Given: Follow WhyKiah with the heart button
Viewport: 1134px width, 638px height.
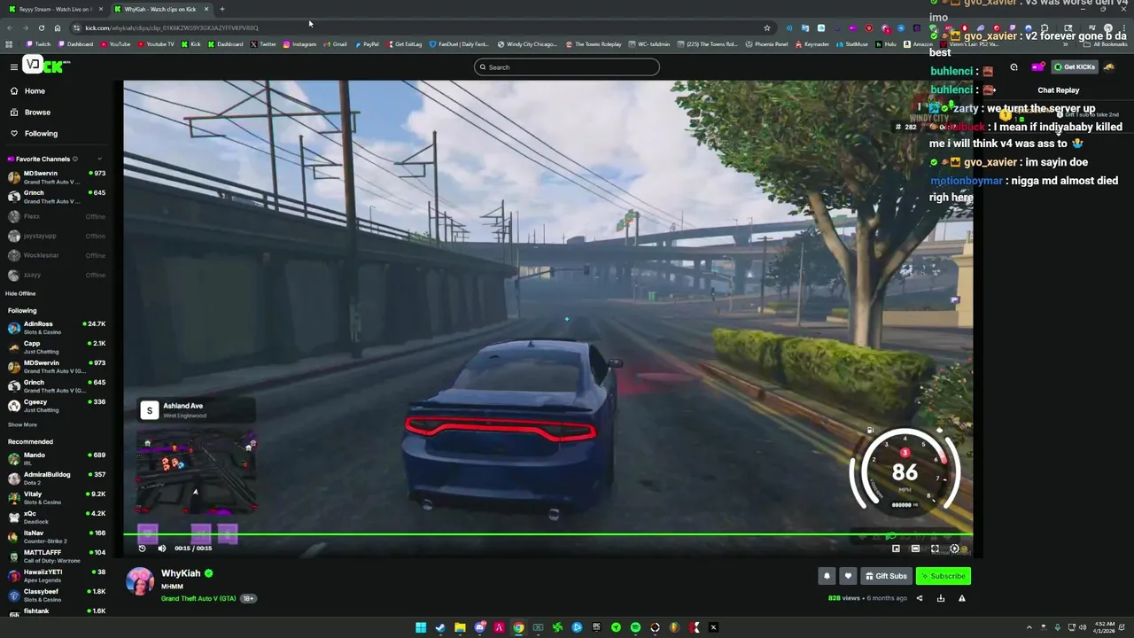Looking at the screenshot, I should [848, 576].
